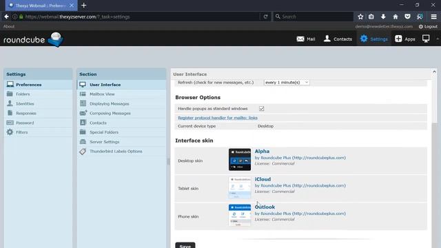
Task: Select the Preferences laptop icon
Action: 10,84
